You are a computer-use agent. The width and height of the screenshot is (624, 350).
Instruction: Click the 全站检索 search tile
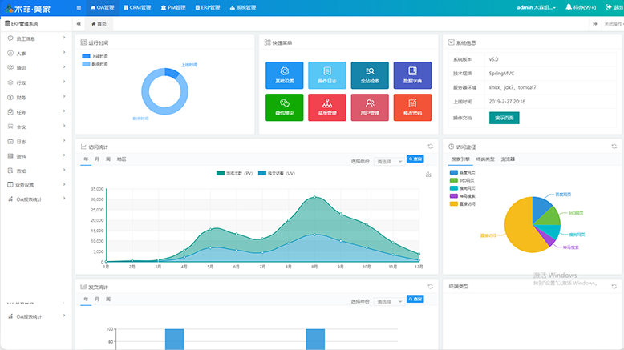pyautogui.click(x=370, y=75)
